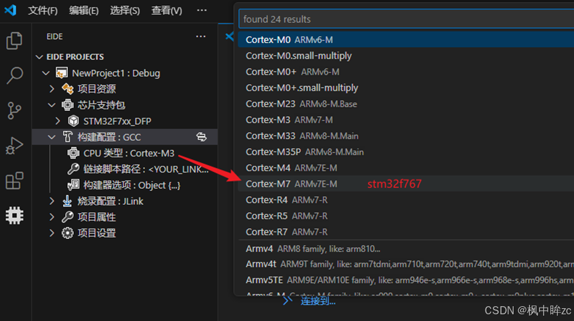Select Cortex-M0 ARMv6-M option
Image resolution: width=574 pixels, height=321 pixels.
[406, 40]
